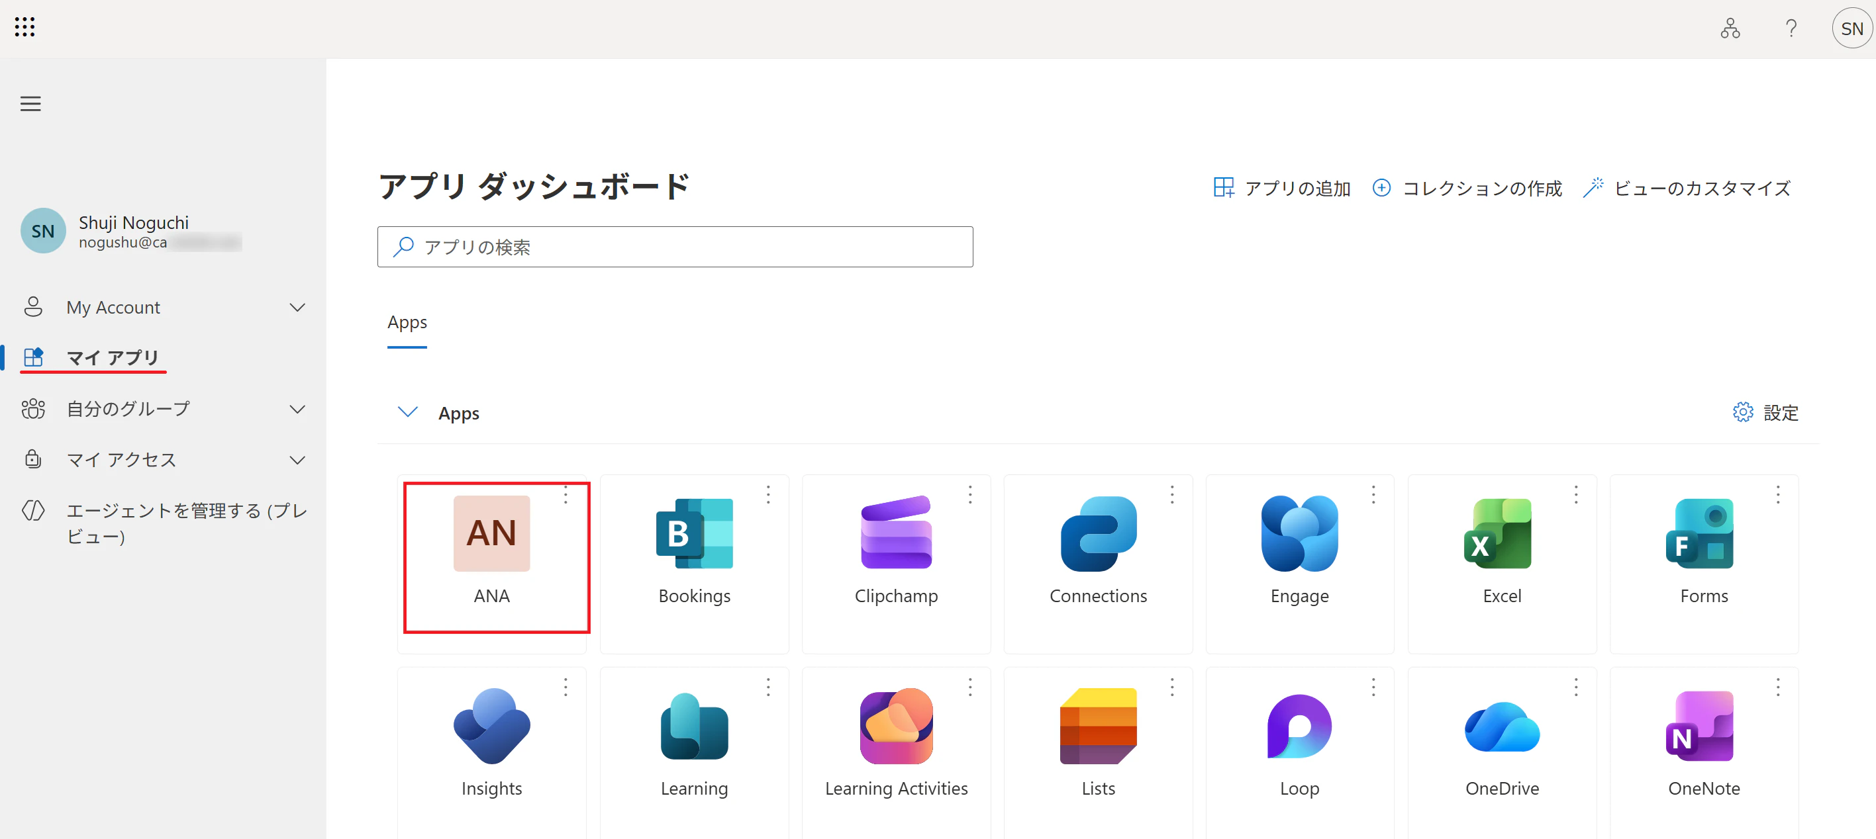Click アプリの追加 button
1876x839 pixels.
[1282, 189]
